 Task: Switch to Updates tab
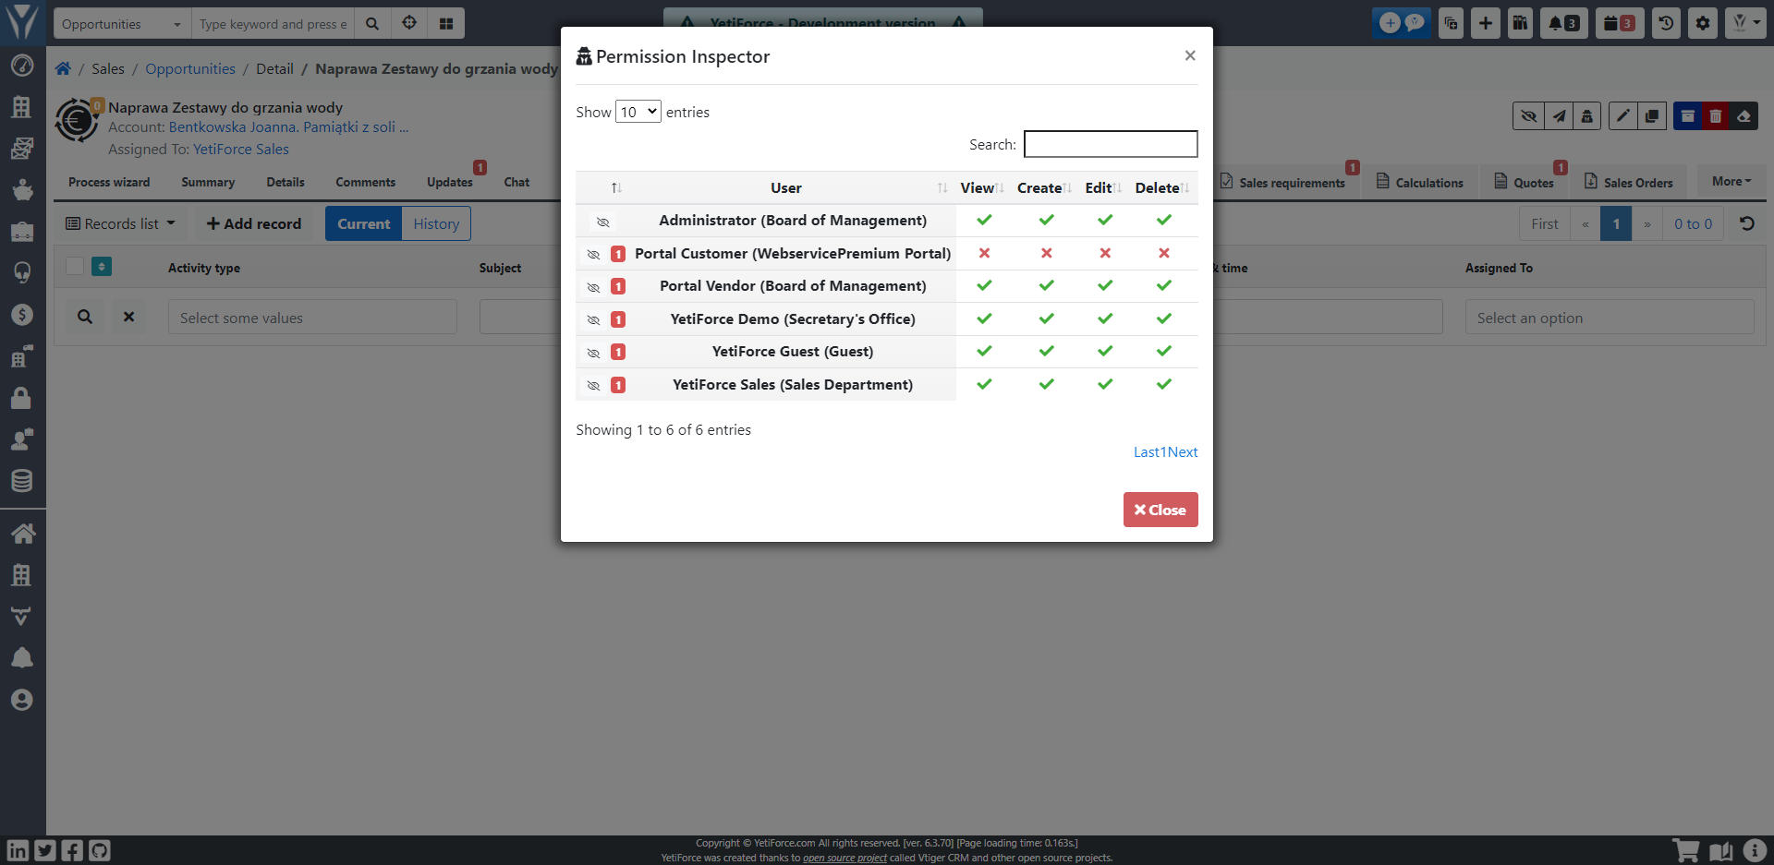pyautogui.click(x=450, y=182)
